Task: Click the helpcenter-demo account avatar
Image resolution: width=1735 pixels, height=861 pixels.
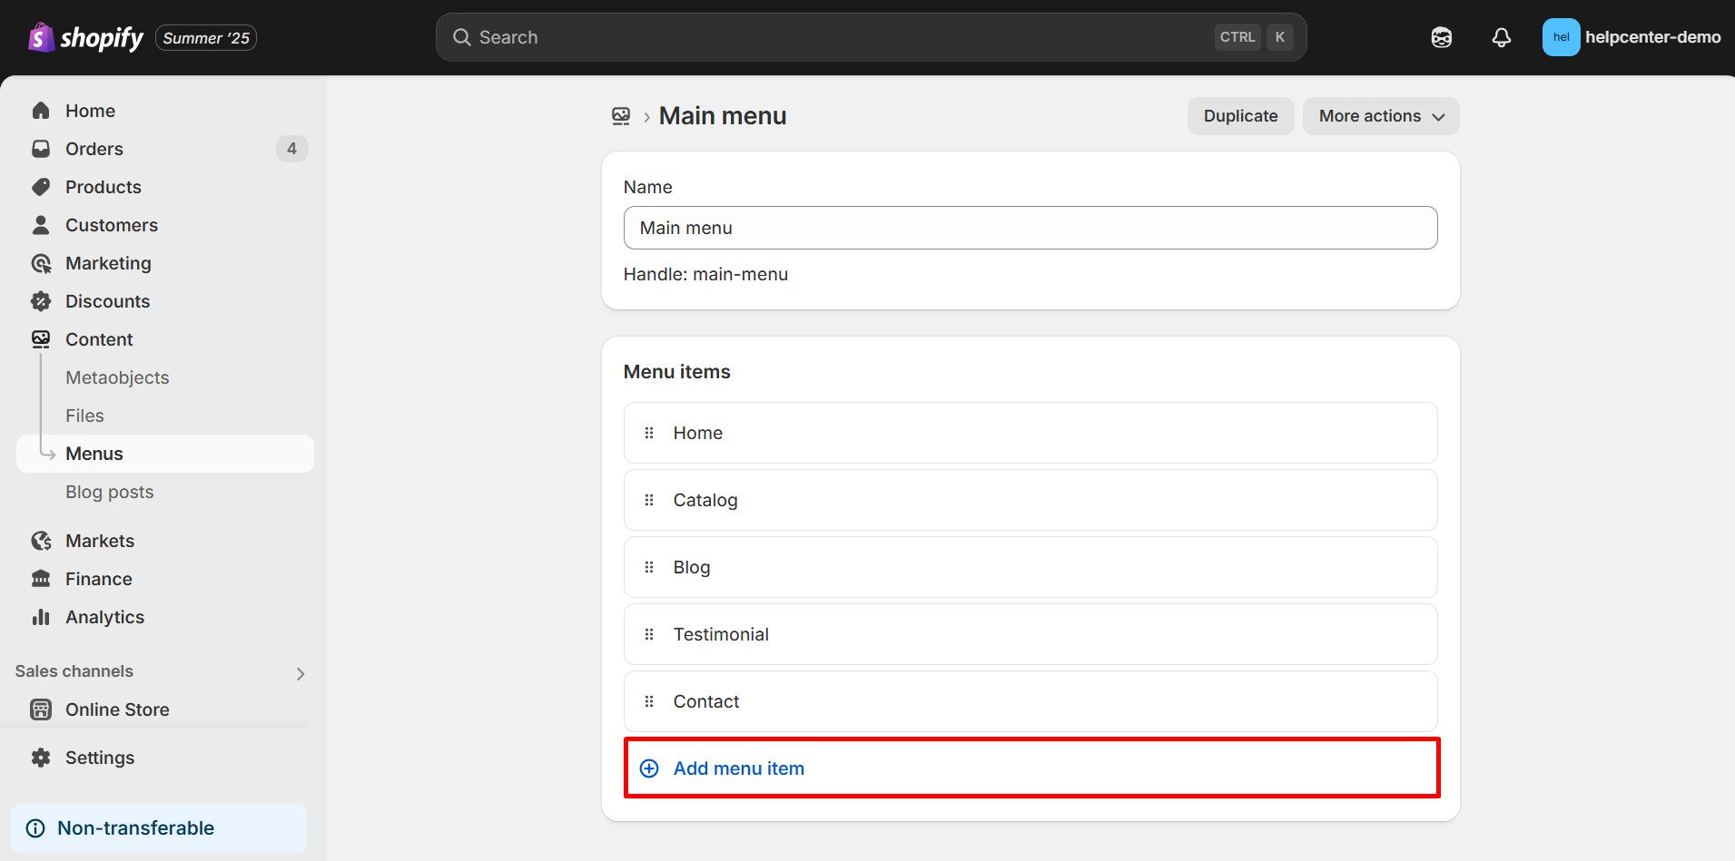Action: click(x=1561, y=37)
